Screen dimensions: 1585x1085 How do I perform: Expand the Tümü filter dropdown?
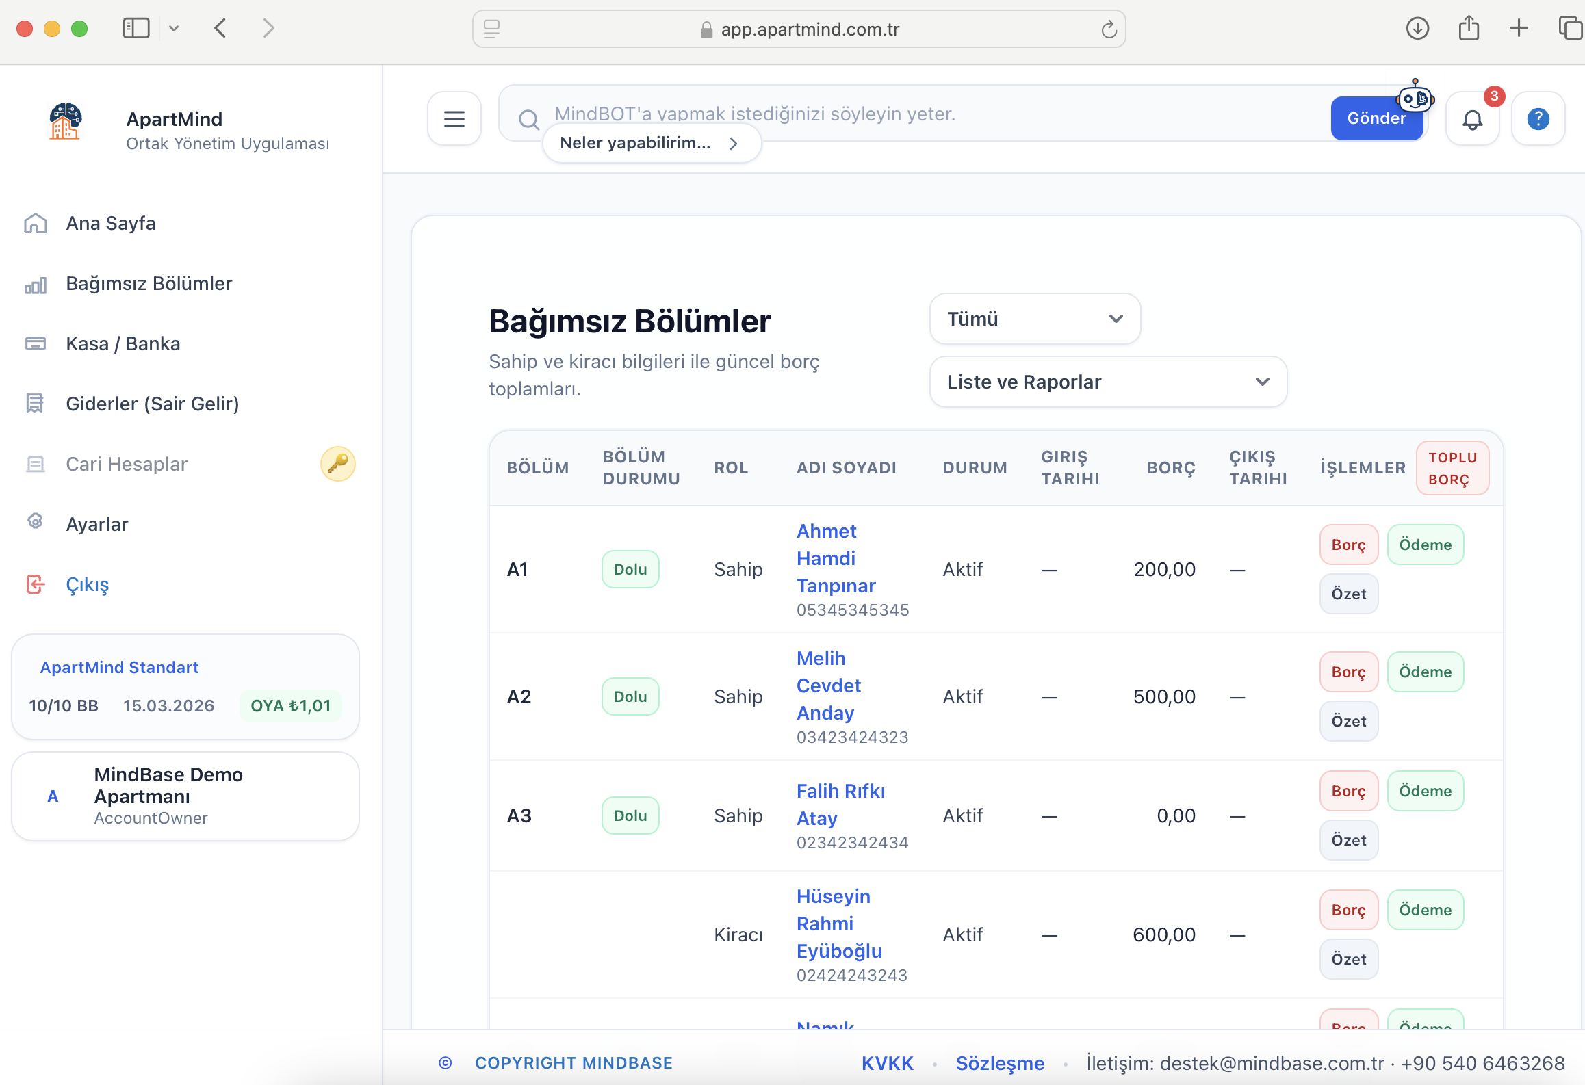click(x=1034, y=319)
